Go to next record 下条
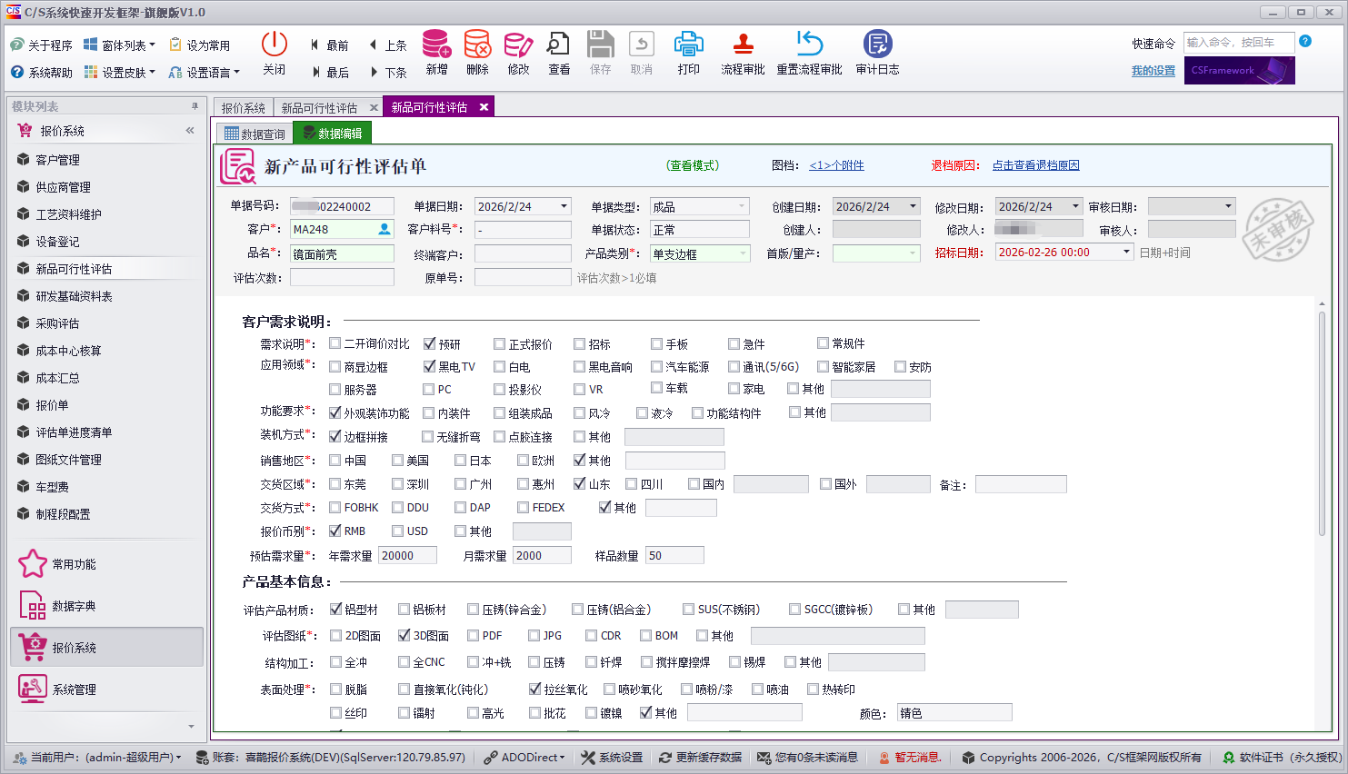This screenshot has width=1348, height=774. (387, 73)
